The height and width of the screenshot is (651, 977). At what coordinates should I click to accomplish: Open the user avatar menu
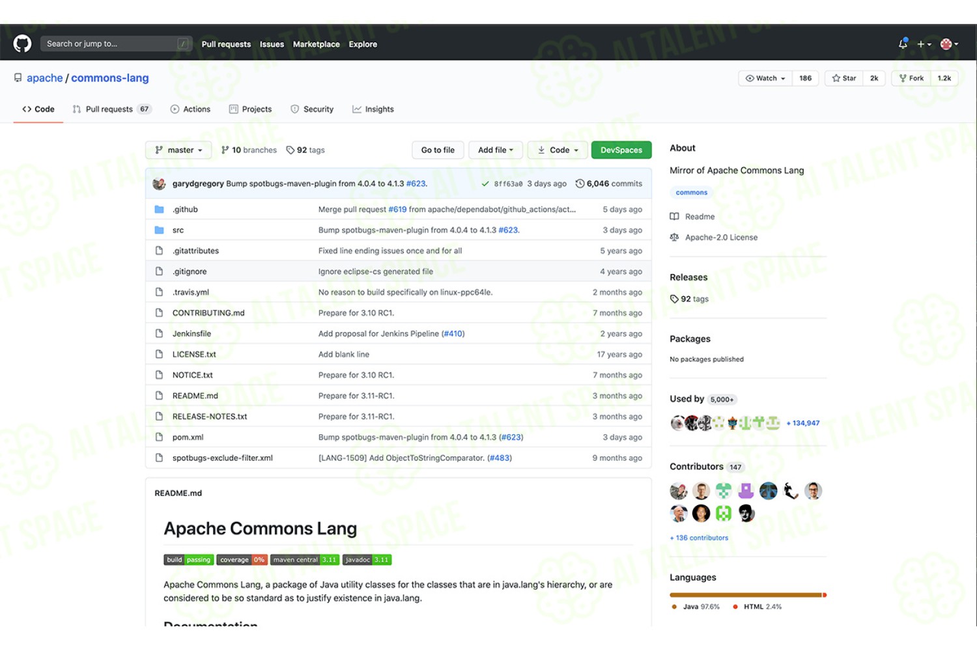949,44
